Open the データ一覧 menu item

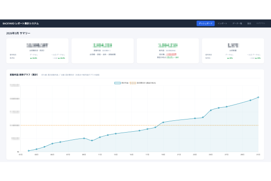(x=237, y=23)
